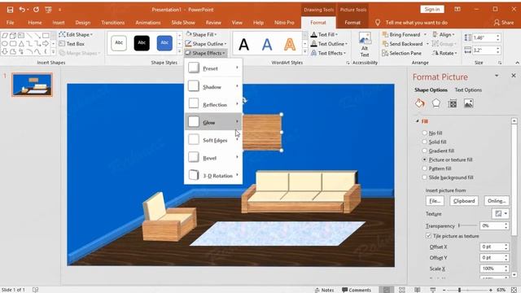Open the Align dropdown
Viewport: 521px width, 293px height.
(444, 34)
